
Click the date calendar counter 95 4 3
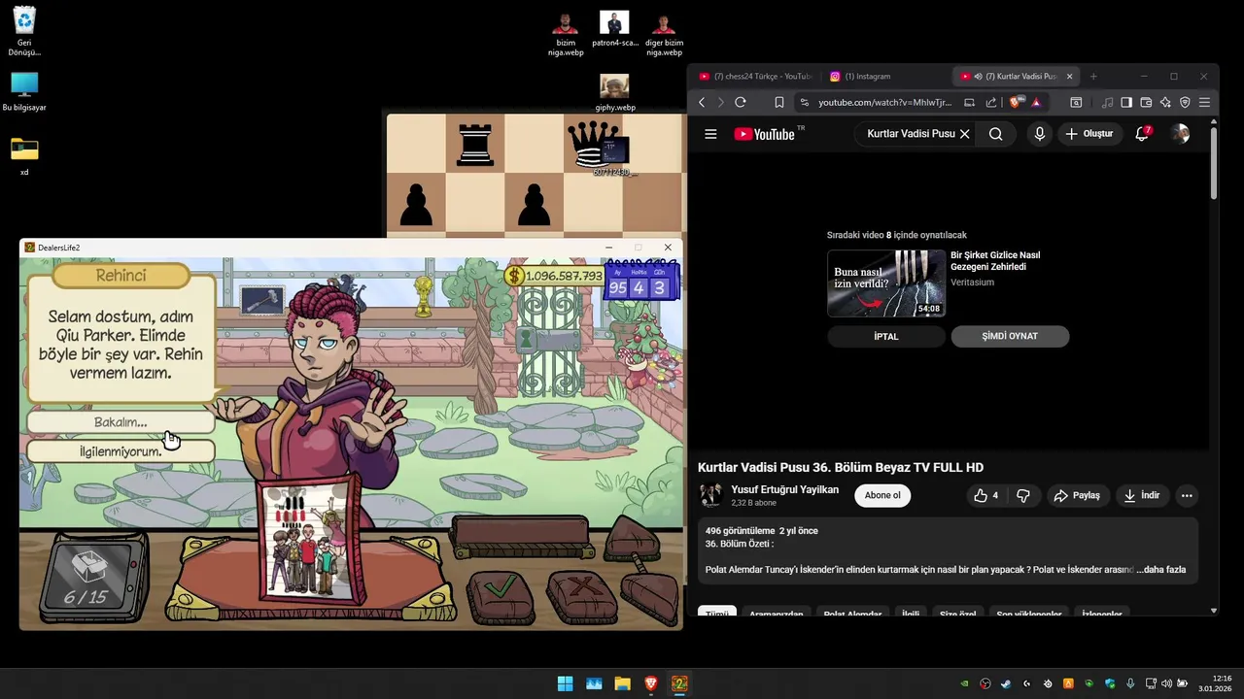click(639, 283)
